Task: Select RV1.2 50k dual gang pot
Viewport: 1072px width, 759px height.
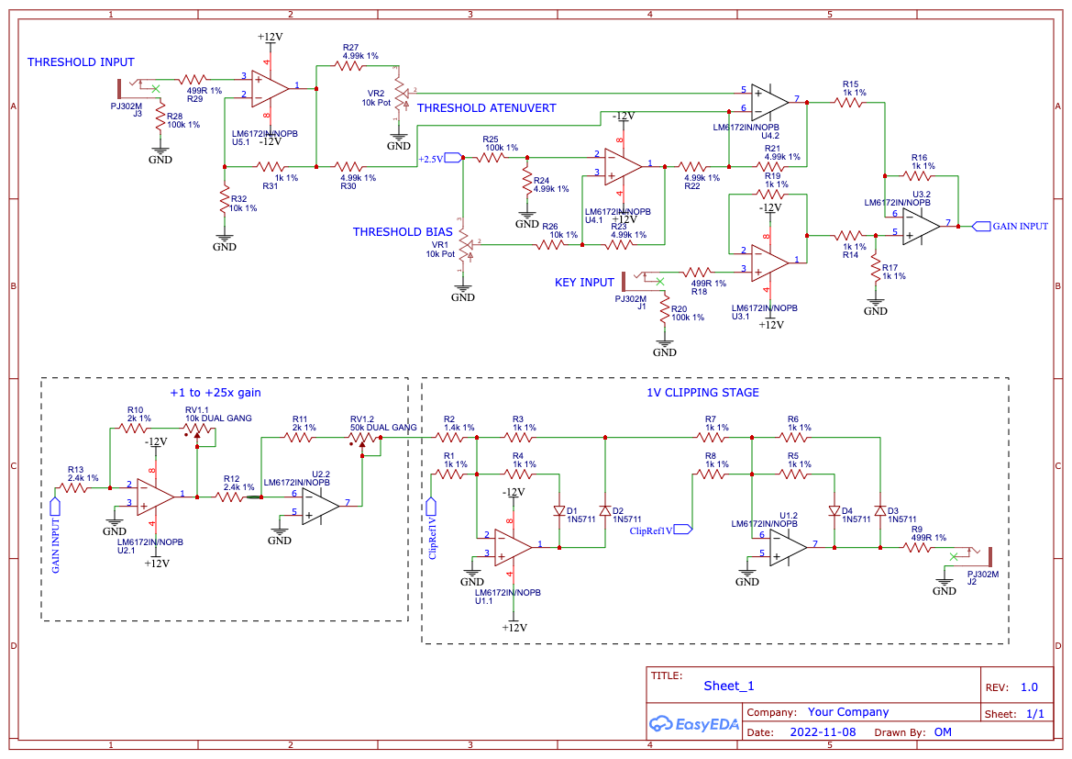Action: coord(362,441)
